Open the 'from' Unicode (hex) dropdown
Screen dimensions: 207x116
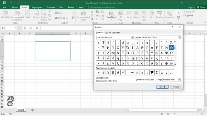179,80
